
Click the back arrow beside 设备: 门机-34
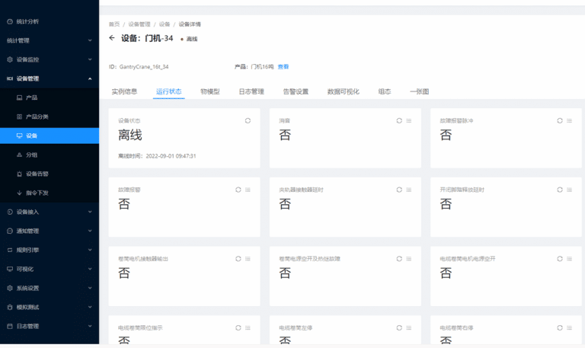(x=112, y=38)
